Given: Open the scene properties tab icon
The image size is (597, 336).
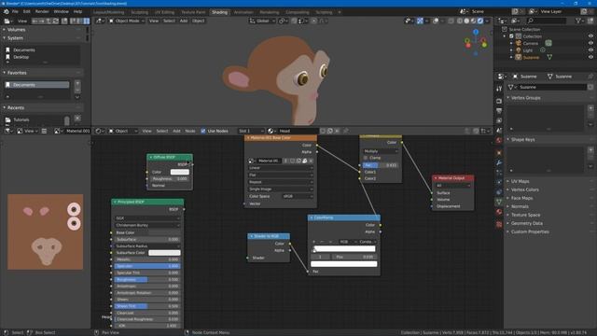Looking at the screenshot, I should [x=499, y=131].
